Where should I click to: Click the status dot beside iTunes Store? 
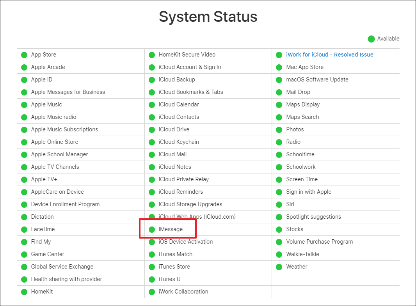(152, 267)
